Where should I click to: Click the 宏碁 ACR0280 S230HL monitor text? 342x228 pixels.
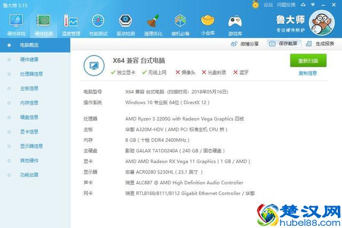point(164,172)
